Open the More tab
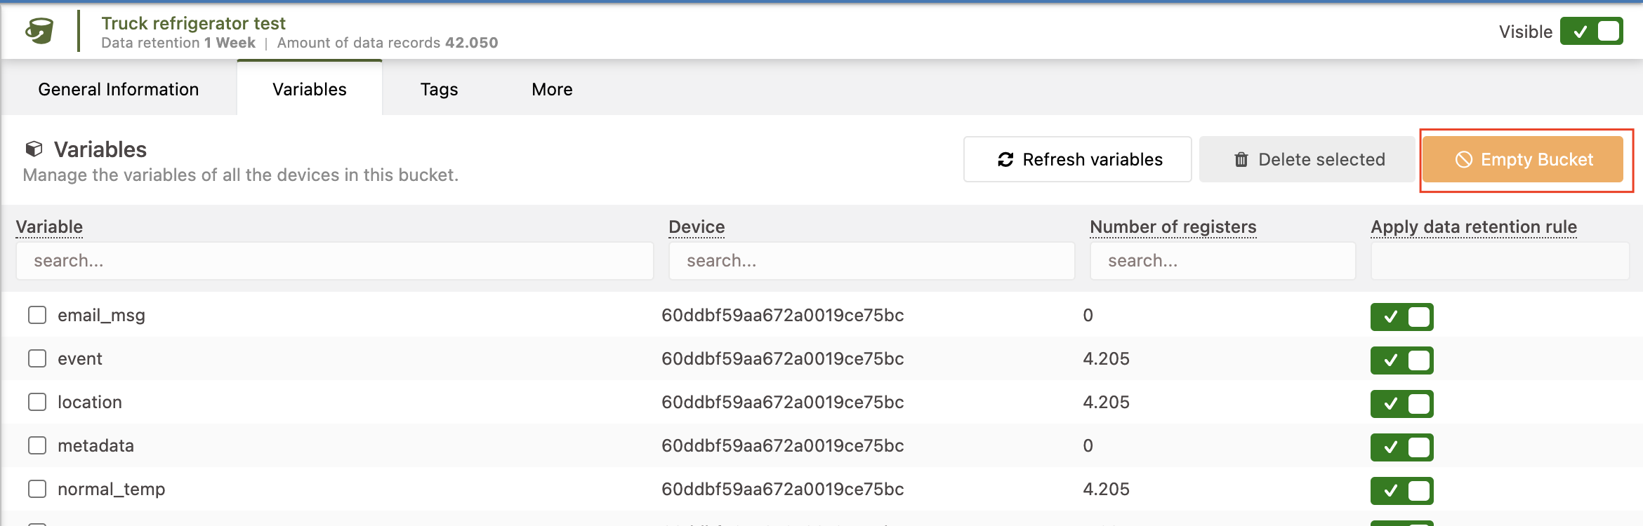Image resolution: width=1643 pixels, height=526 pixels. 552,89
